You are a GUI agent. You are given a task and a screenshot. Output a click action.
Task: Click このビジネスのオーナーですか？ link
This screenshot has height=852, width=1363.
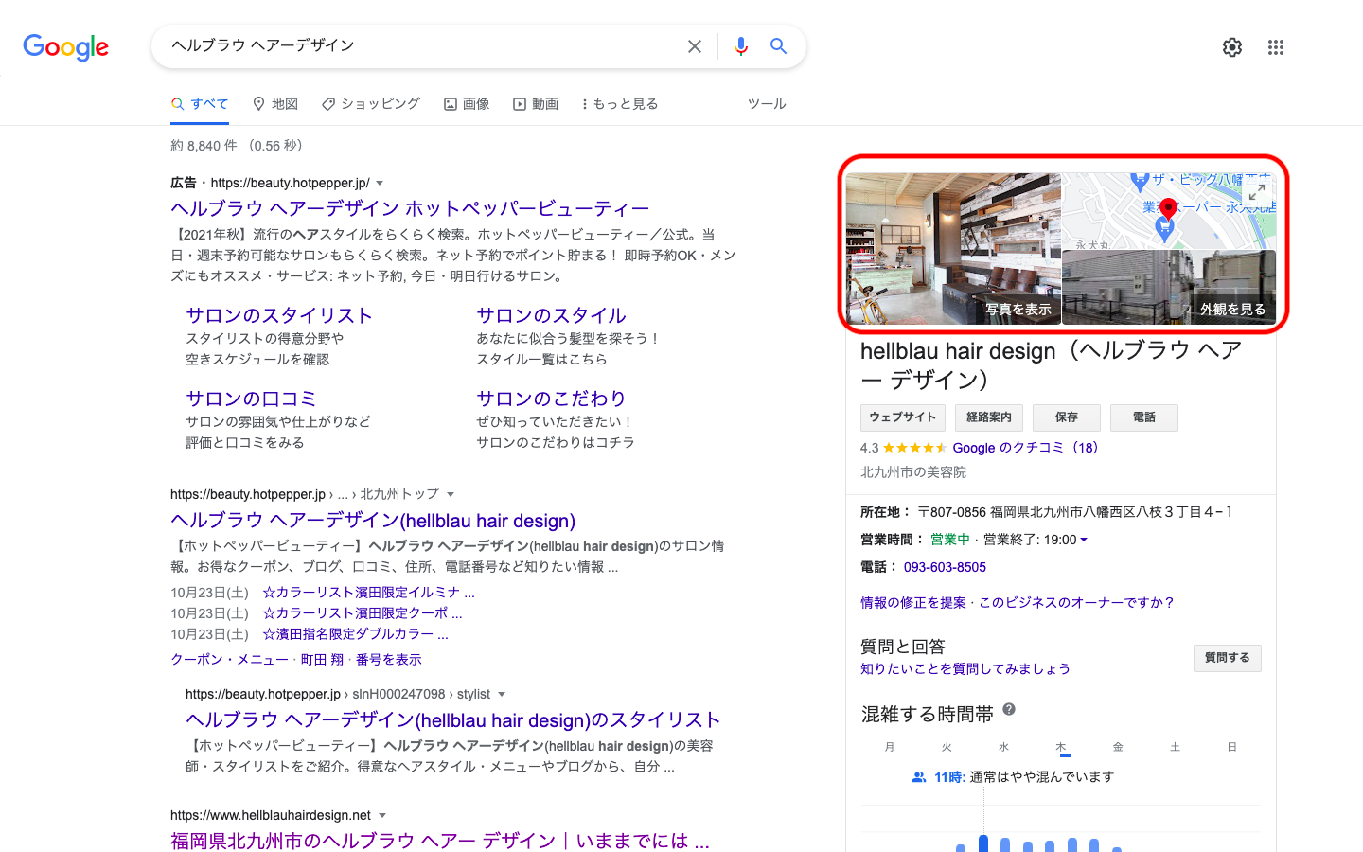point(1077,603)
